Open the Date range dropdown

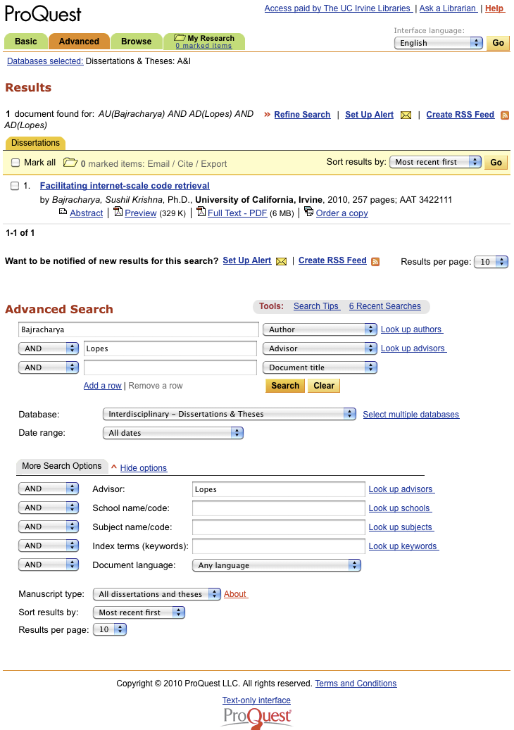pyautogui.click(x=173, y=433)
